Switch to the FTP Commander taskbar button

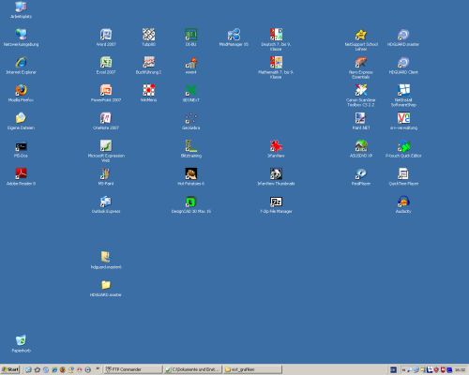[133, 369]
